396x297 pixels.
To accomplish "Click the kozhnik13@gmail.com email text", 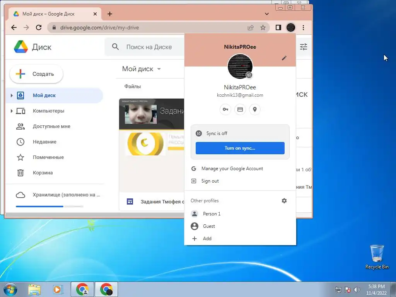I will [240, 95].
